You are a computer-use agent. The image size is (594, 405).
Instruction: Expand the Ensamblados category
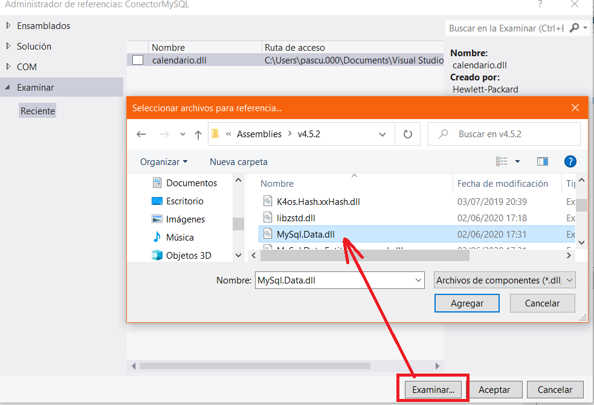pyautogui.click(x=8, y=26)
